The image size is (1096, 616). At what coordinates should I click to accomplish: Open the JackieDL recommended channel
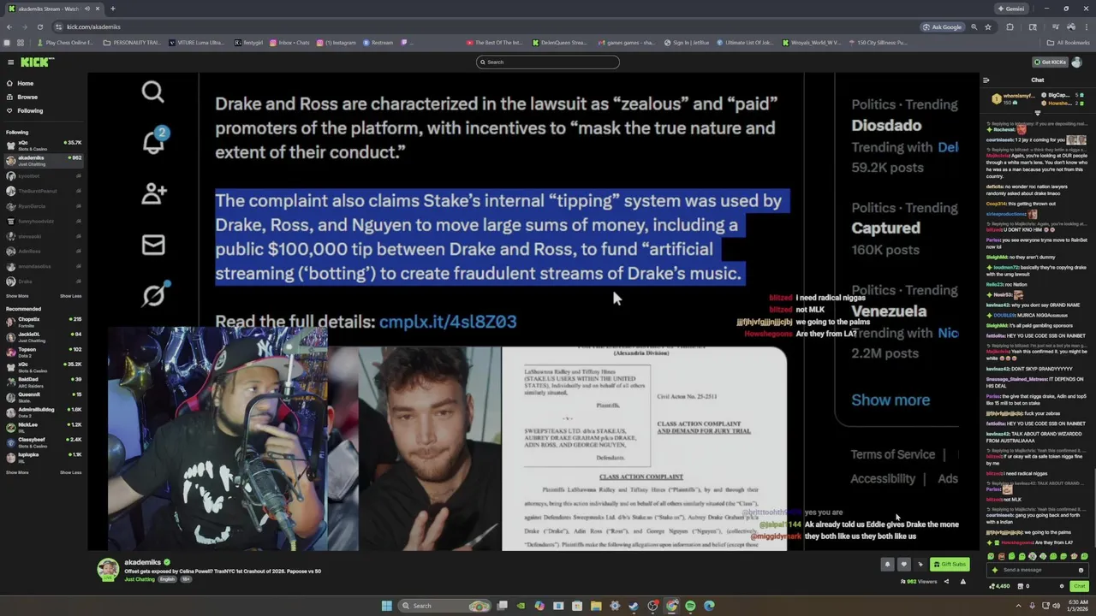(x=43, y=336)
